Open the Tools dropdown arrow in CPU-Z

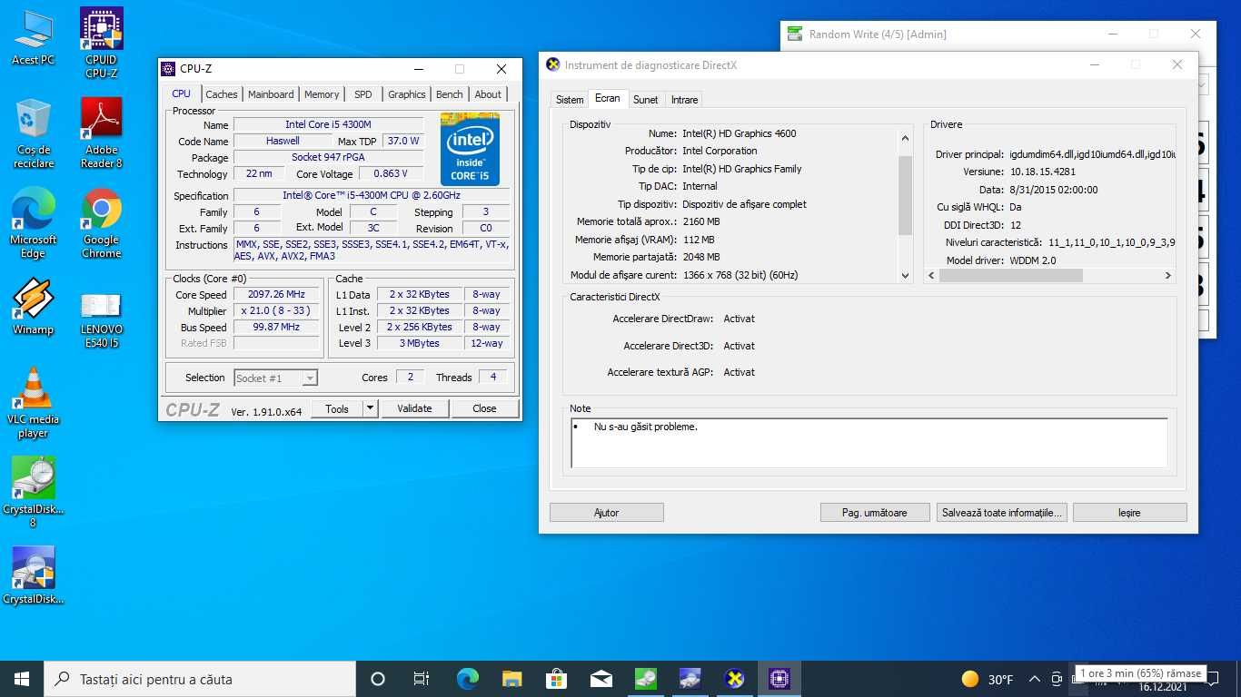coord(370,408)
